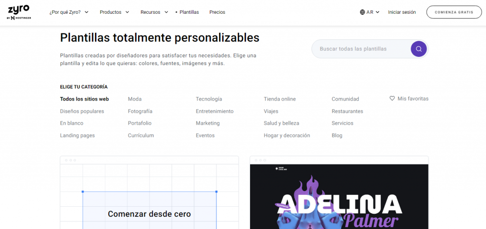486x229 pixels.
Task: Open the AR region selector chevron
Action: (377, 12)
